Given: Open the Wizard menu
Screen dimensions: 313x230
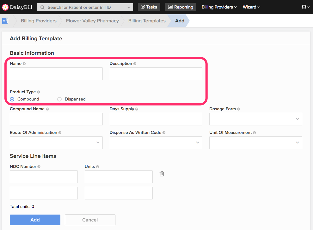Looking at the screenshot, I should [251, 7].
